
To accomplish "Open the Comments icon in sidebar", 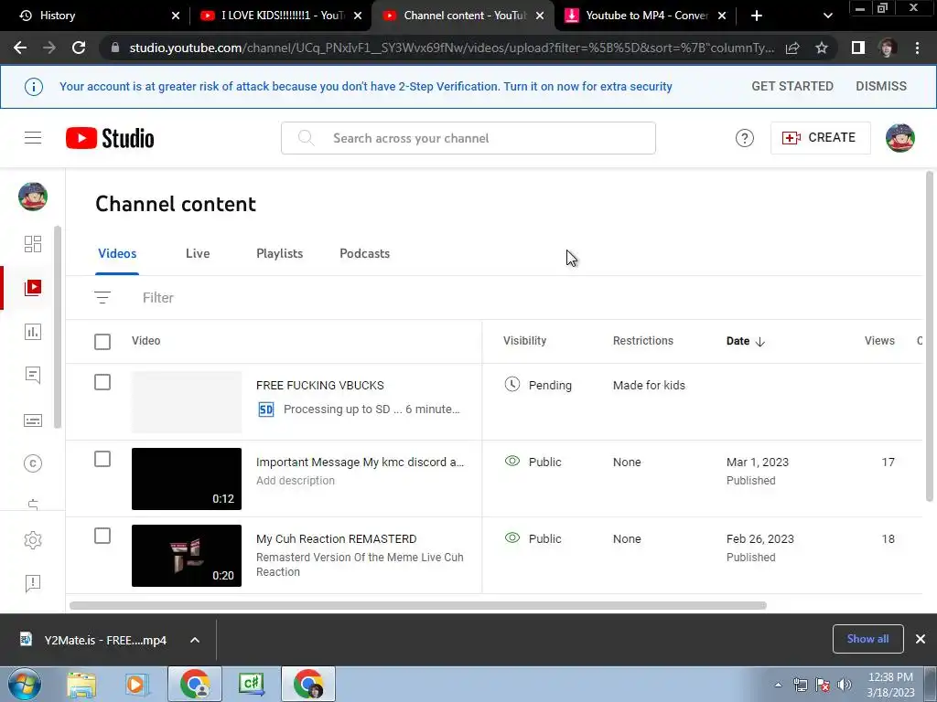I will [33, 375].
